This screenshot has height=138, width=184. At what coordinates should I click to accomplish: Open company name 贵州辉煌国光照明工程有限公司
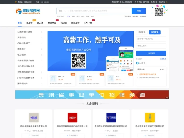point(149,126)
